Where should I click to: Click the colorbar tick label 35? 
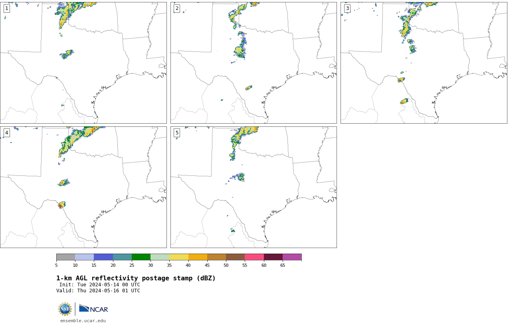click(169, 265)
